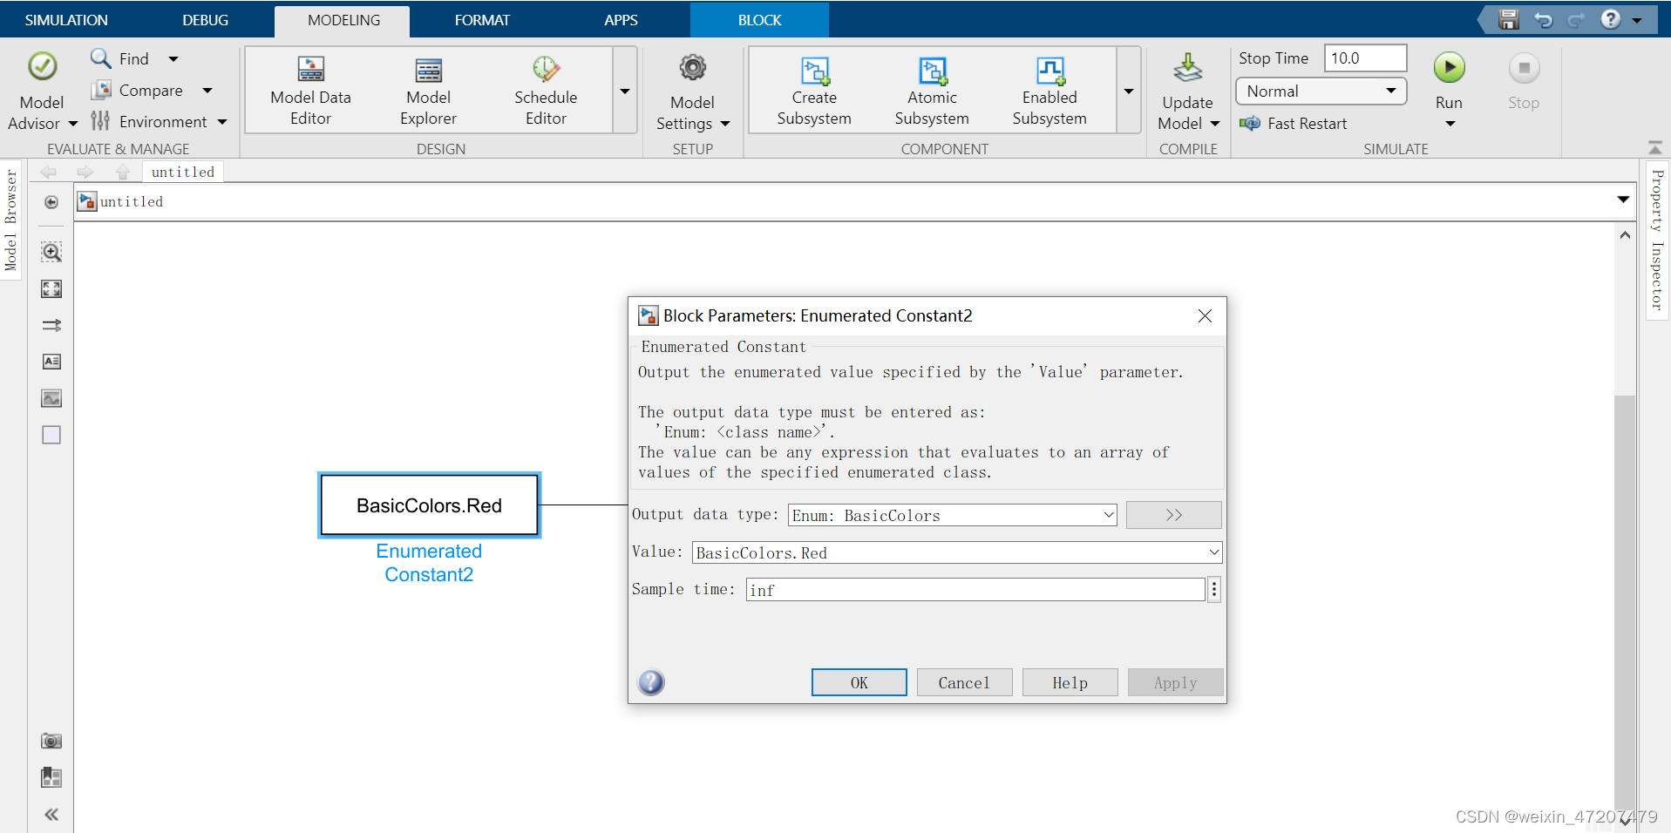Click Atomic Subsystem
The width and height of the screenshot is (1671, 833).
pyautogui.click(x=932, y=90)
